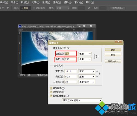Click the status icon next to 100% zoom
The image size is (137, 116).
29,75
